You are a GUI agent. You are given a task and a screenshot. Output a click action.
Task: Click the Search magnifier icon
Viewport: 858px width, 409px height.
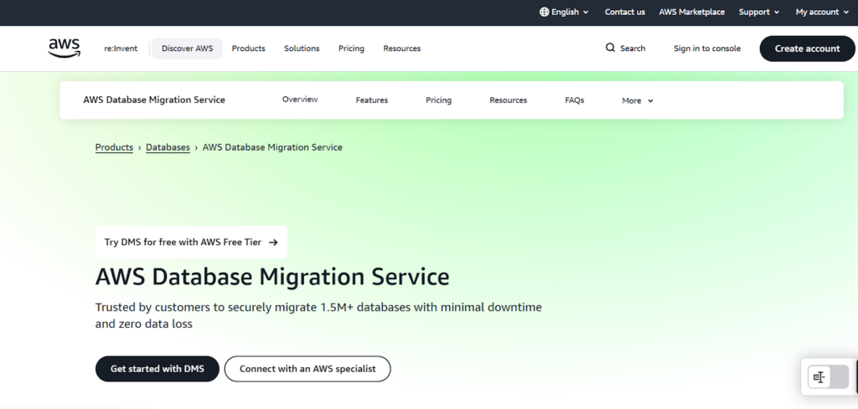610,49
